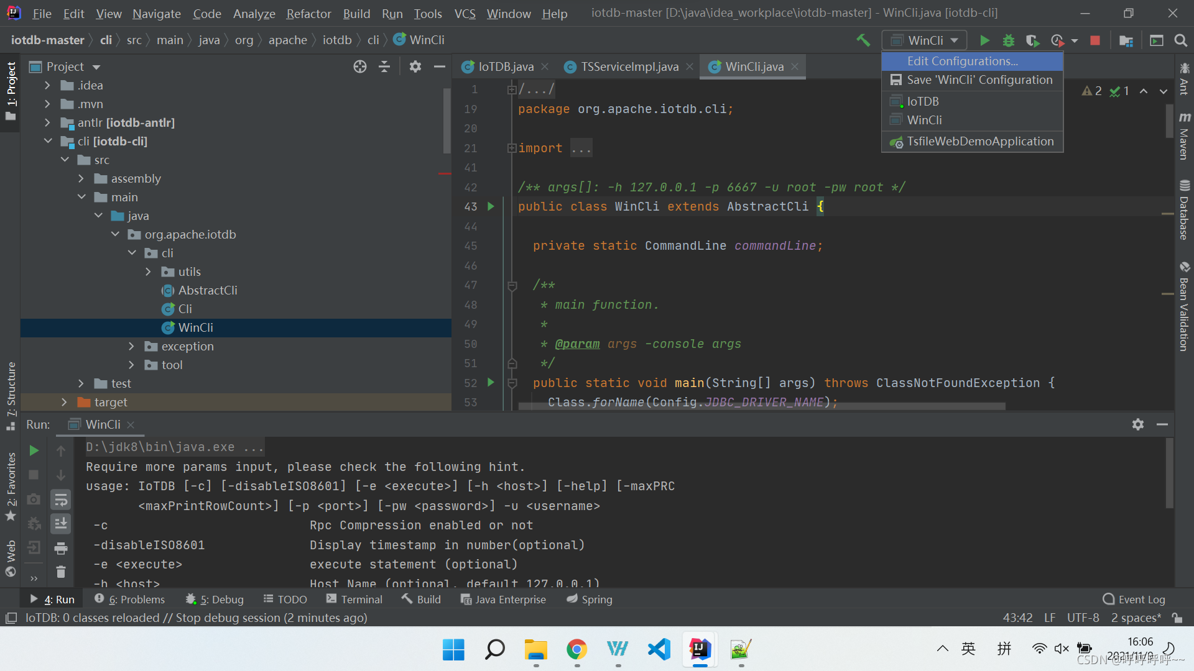Expand the exception package
The width and height of the screenshot is (1194, 671).
pyautogui.click(x=132, y=346)
